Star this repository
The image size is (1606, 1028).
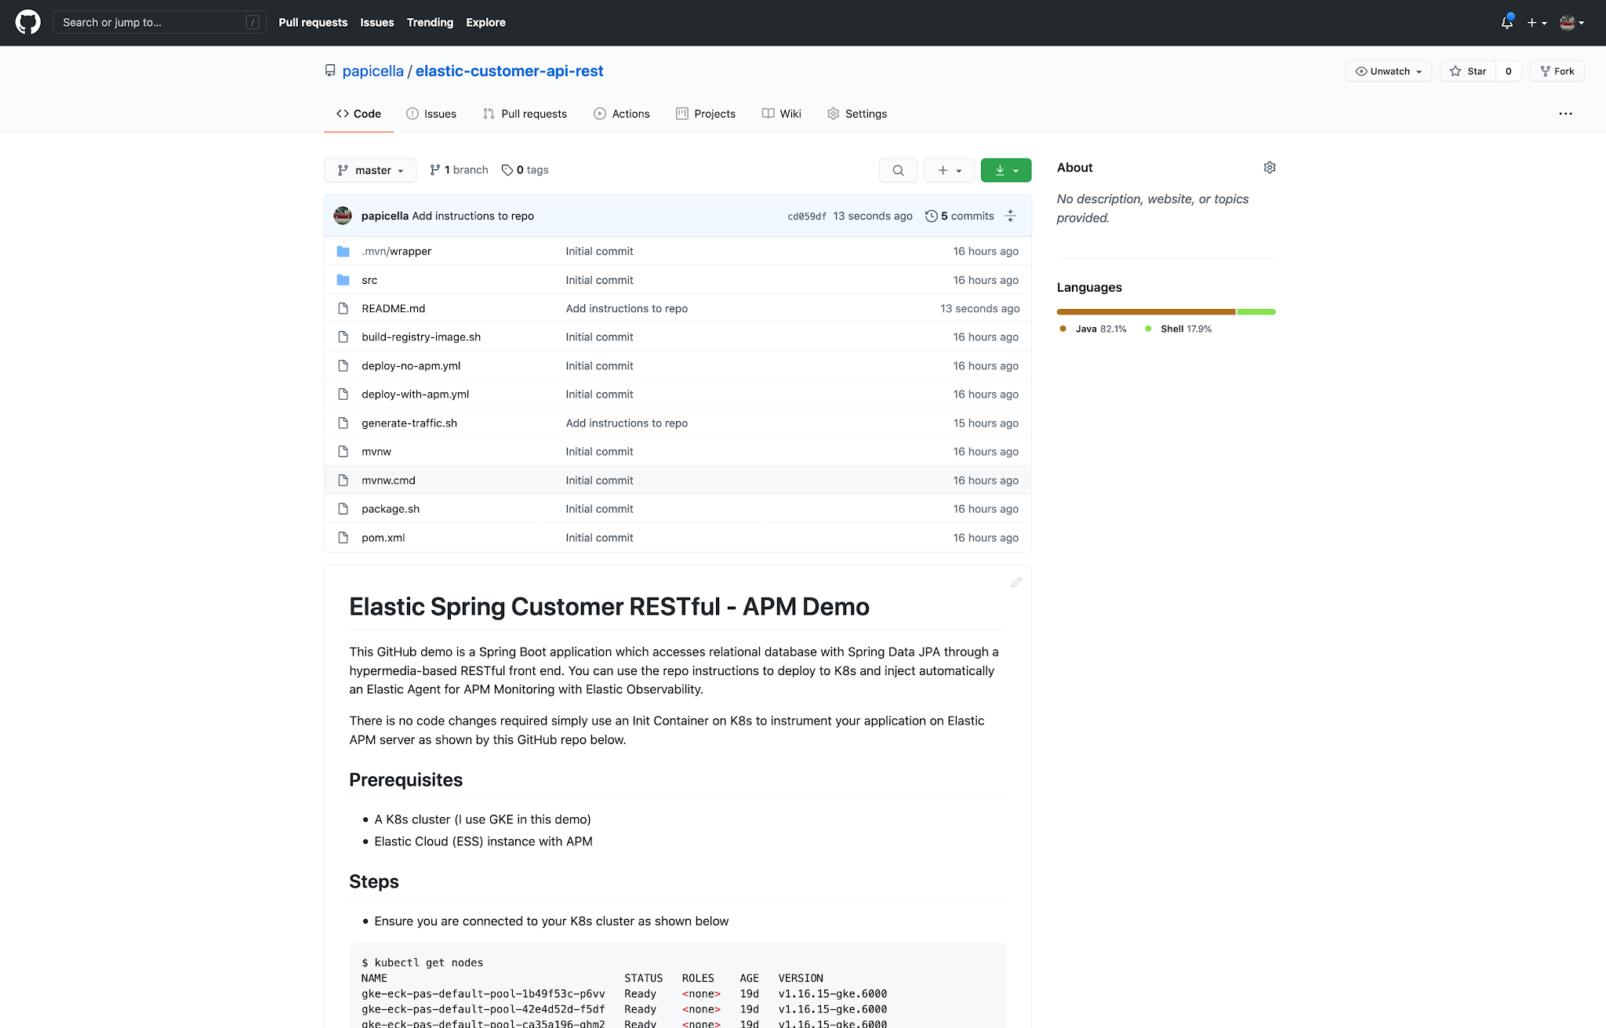[1468, 71]
